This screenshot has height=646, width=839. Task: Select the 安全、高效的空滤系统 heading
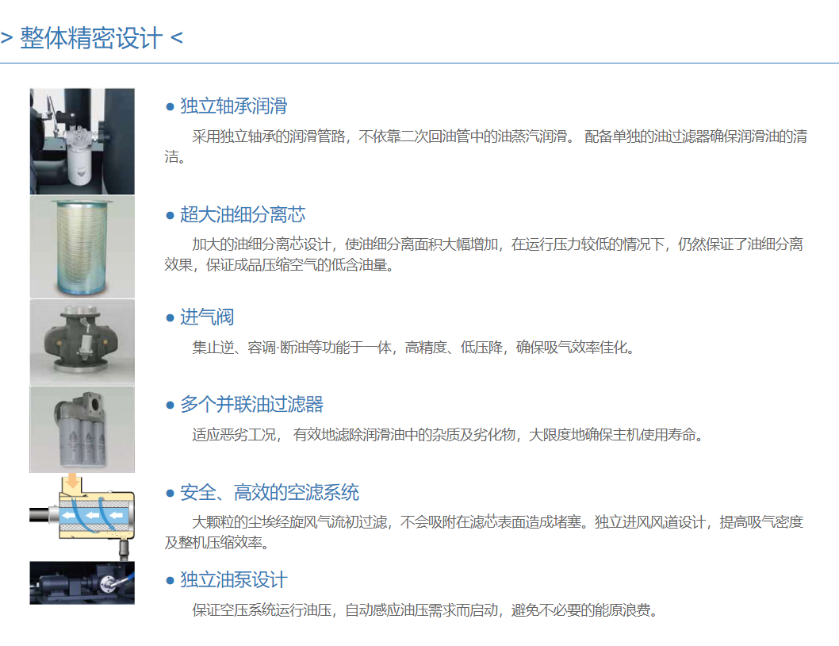click(269, 492)
